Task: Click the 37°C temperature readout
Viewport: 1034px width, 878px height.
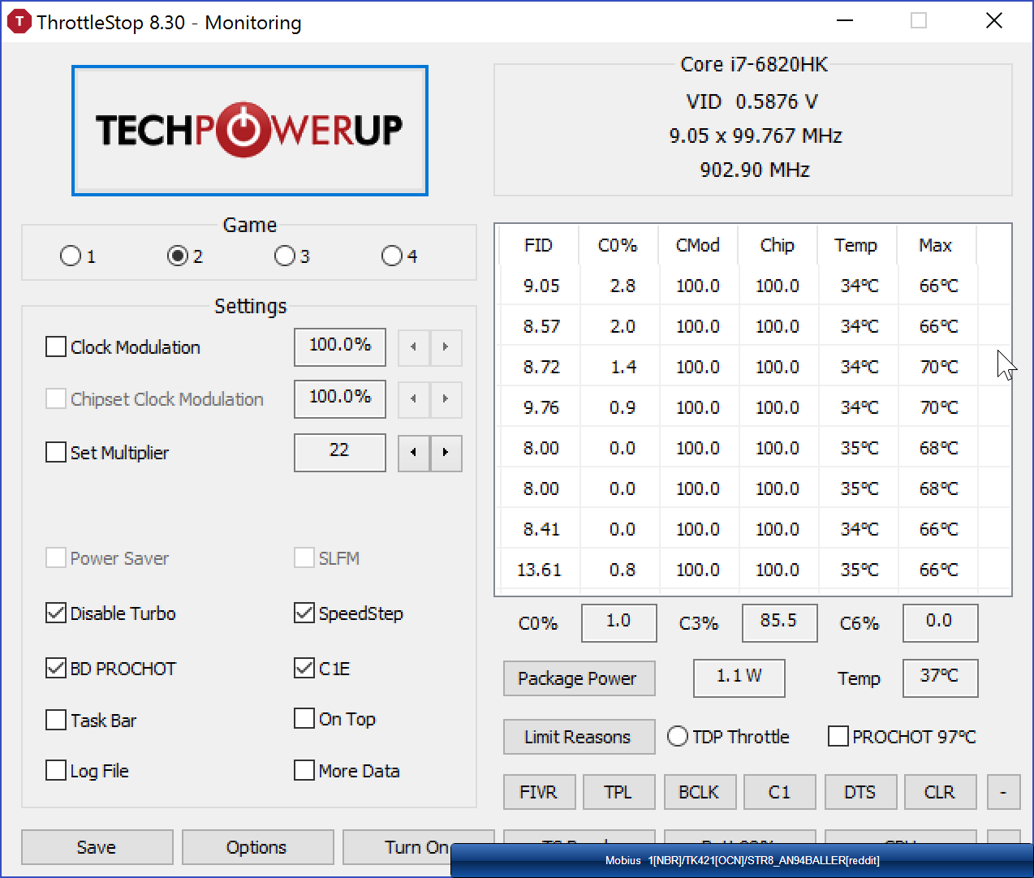Action: (x=940, y=678)
